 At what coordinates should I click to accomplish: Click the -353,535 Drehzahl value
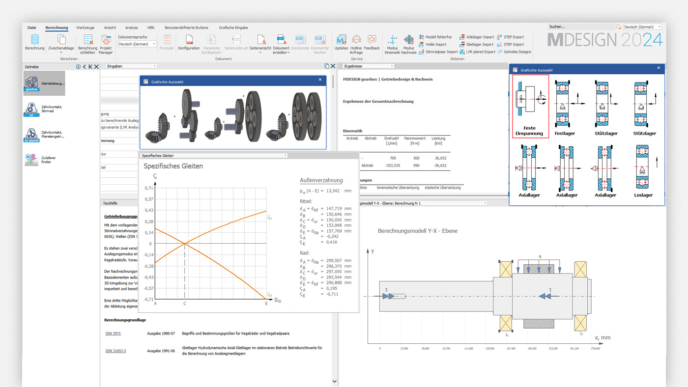tap(392, 166)
